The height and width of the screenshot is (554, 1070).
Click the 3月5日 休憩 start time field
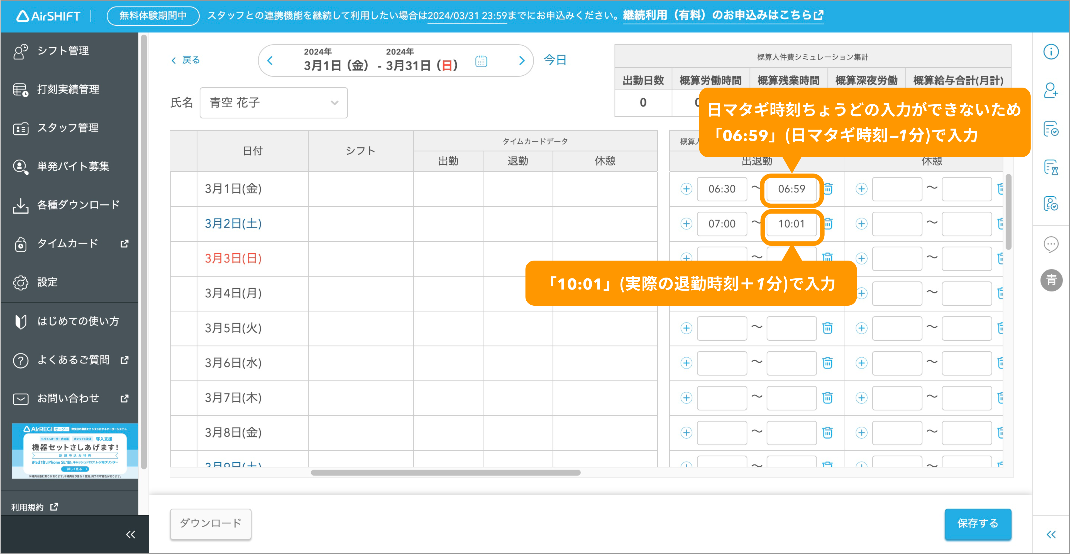coord(897,328)
